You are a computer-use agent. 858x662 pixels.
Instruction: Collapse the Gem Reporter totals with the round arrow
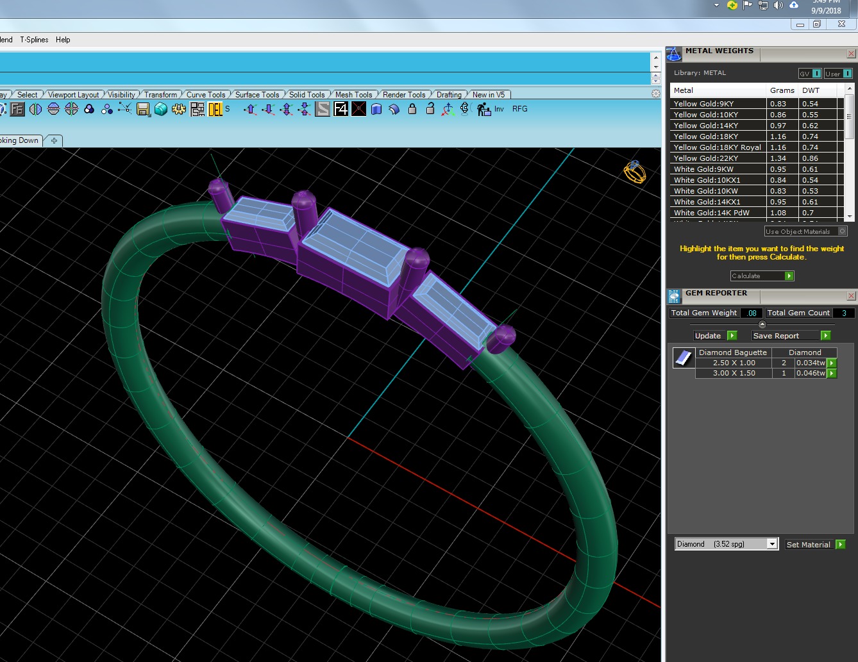tap(762, 324)
